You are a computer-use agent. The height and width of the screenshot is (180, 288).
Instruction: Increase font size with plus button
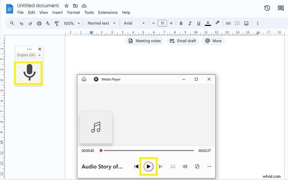[171, 23]
